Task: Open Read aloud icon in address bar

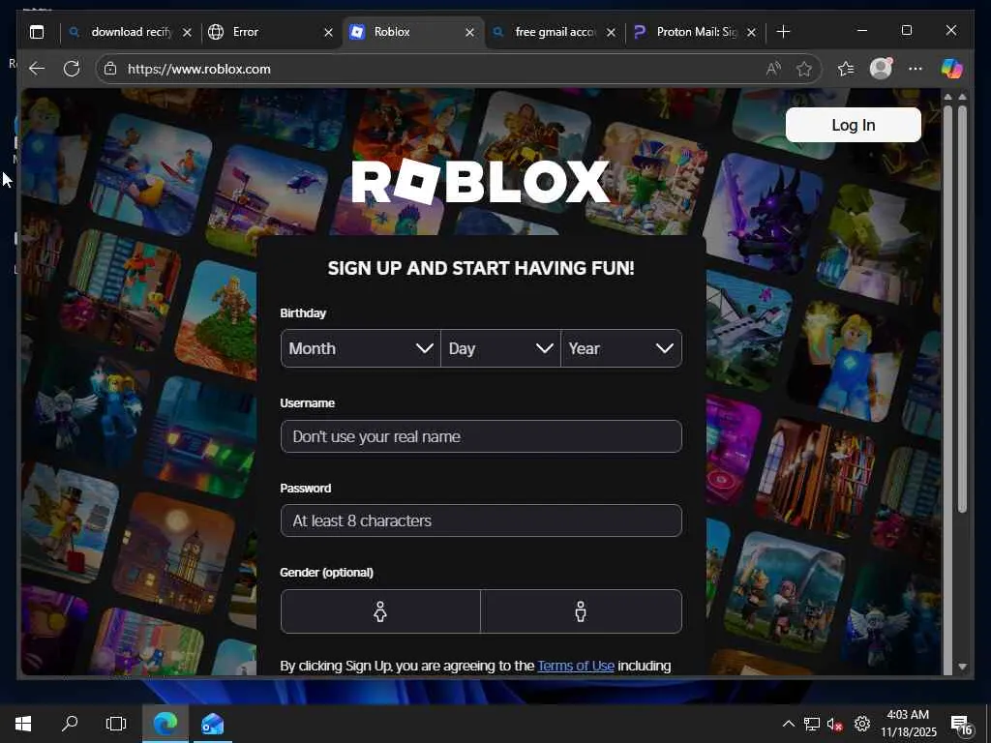Action: pos(773,69)
